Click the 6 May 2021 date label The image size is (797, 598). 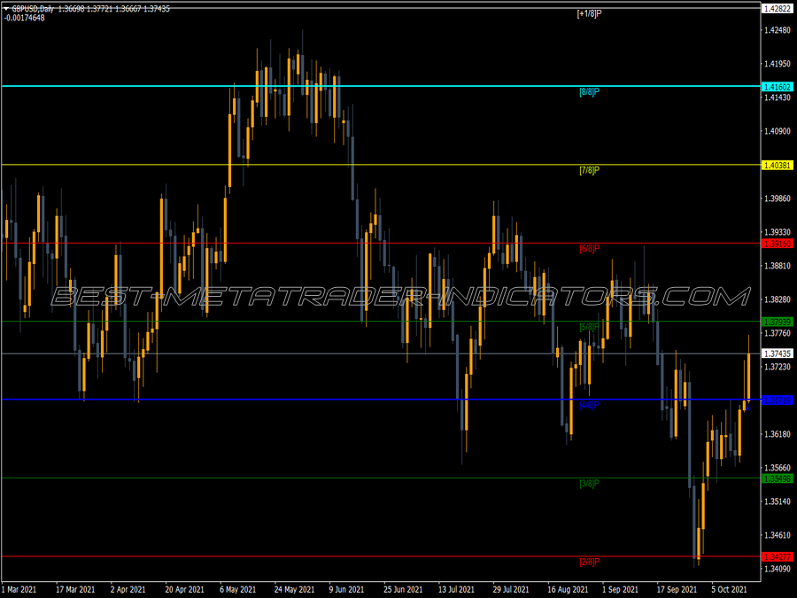tap(237, 589)
